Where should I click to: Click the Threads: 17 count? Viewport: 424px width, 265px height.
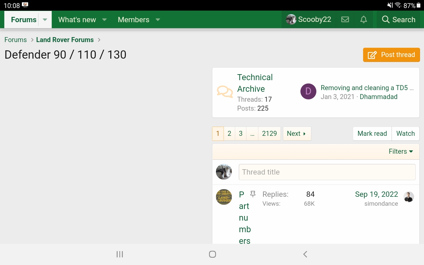coord(254,99)
